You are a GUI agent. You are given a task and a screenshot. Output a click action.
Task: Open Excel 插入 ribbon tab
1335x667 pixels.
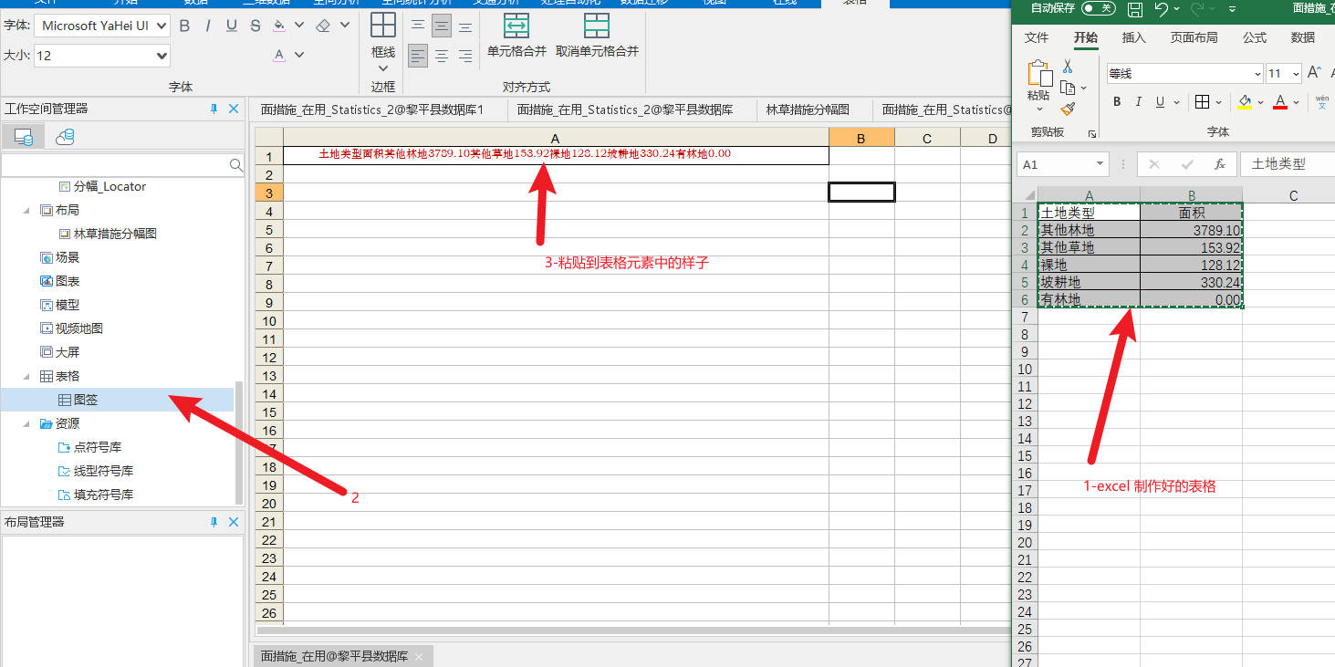tap(1133, 37)
